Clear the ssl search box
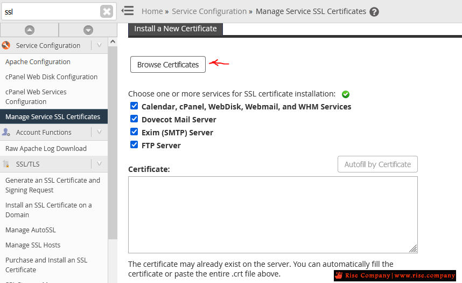 (x=107, y=12)
